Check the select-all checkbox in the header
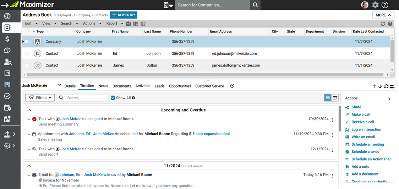This screenshot has width=399, height=189. [27, 32]
